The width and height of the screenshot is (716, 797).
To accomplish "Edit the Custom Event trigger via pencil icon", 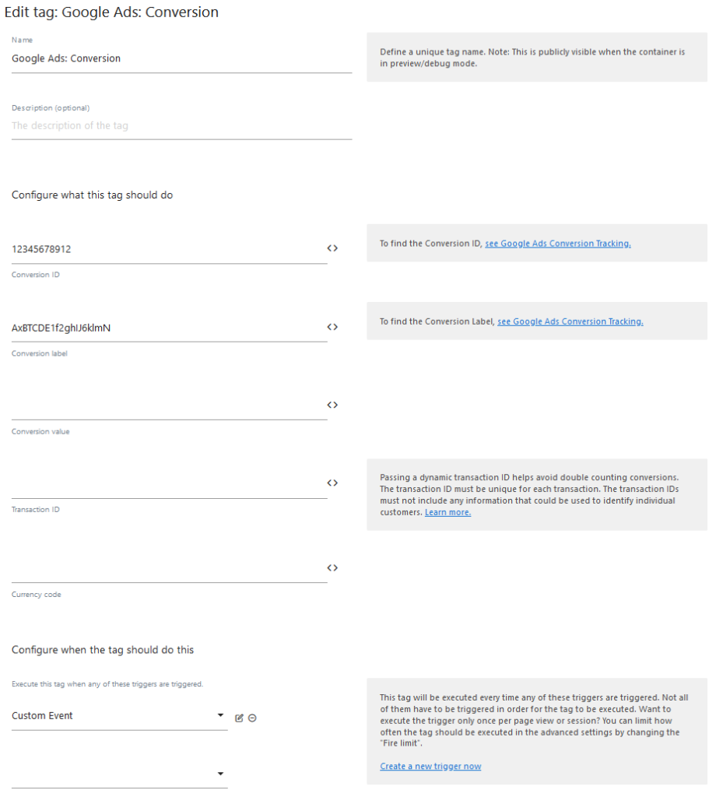I will tap(239, 718).
